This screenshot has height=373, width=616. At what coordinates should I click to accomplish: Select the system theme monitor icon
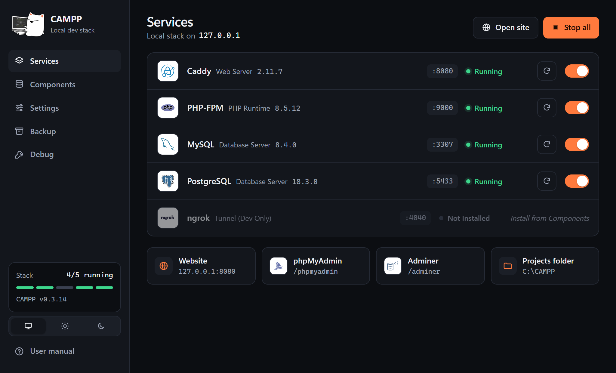pos(28,326)
